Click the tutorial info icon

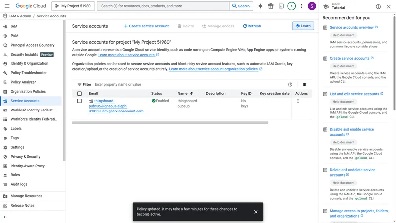point(378,7)
